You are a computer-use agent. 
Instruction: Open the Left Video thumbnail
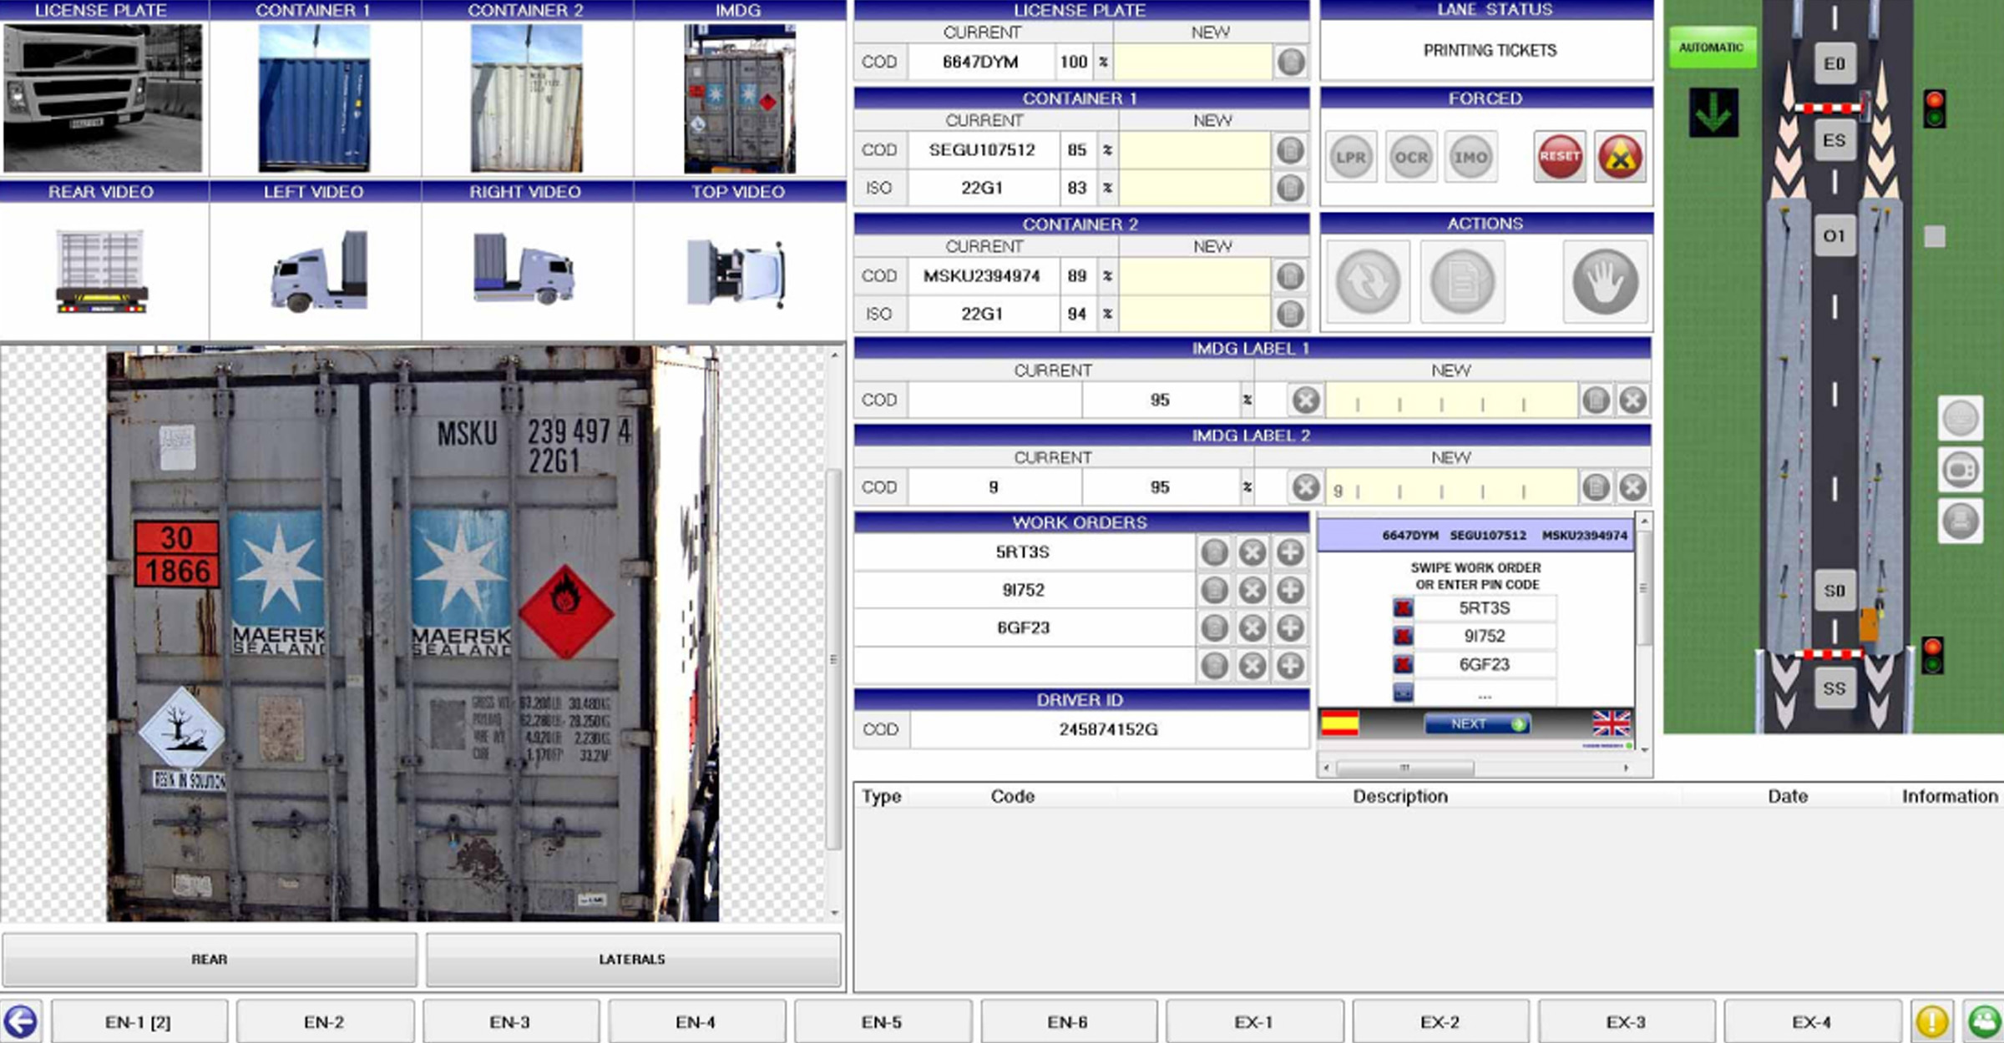point(319,271)
